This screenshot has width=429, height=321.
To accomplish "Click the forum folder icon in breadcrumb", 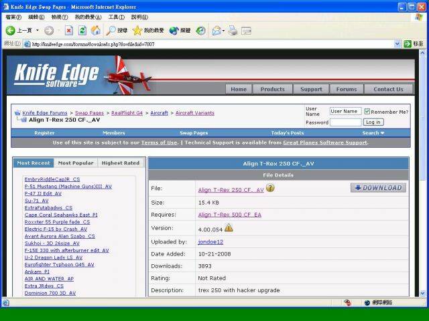I will [x=17, y=113].
